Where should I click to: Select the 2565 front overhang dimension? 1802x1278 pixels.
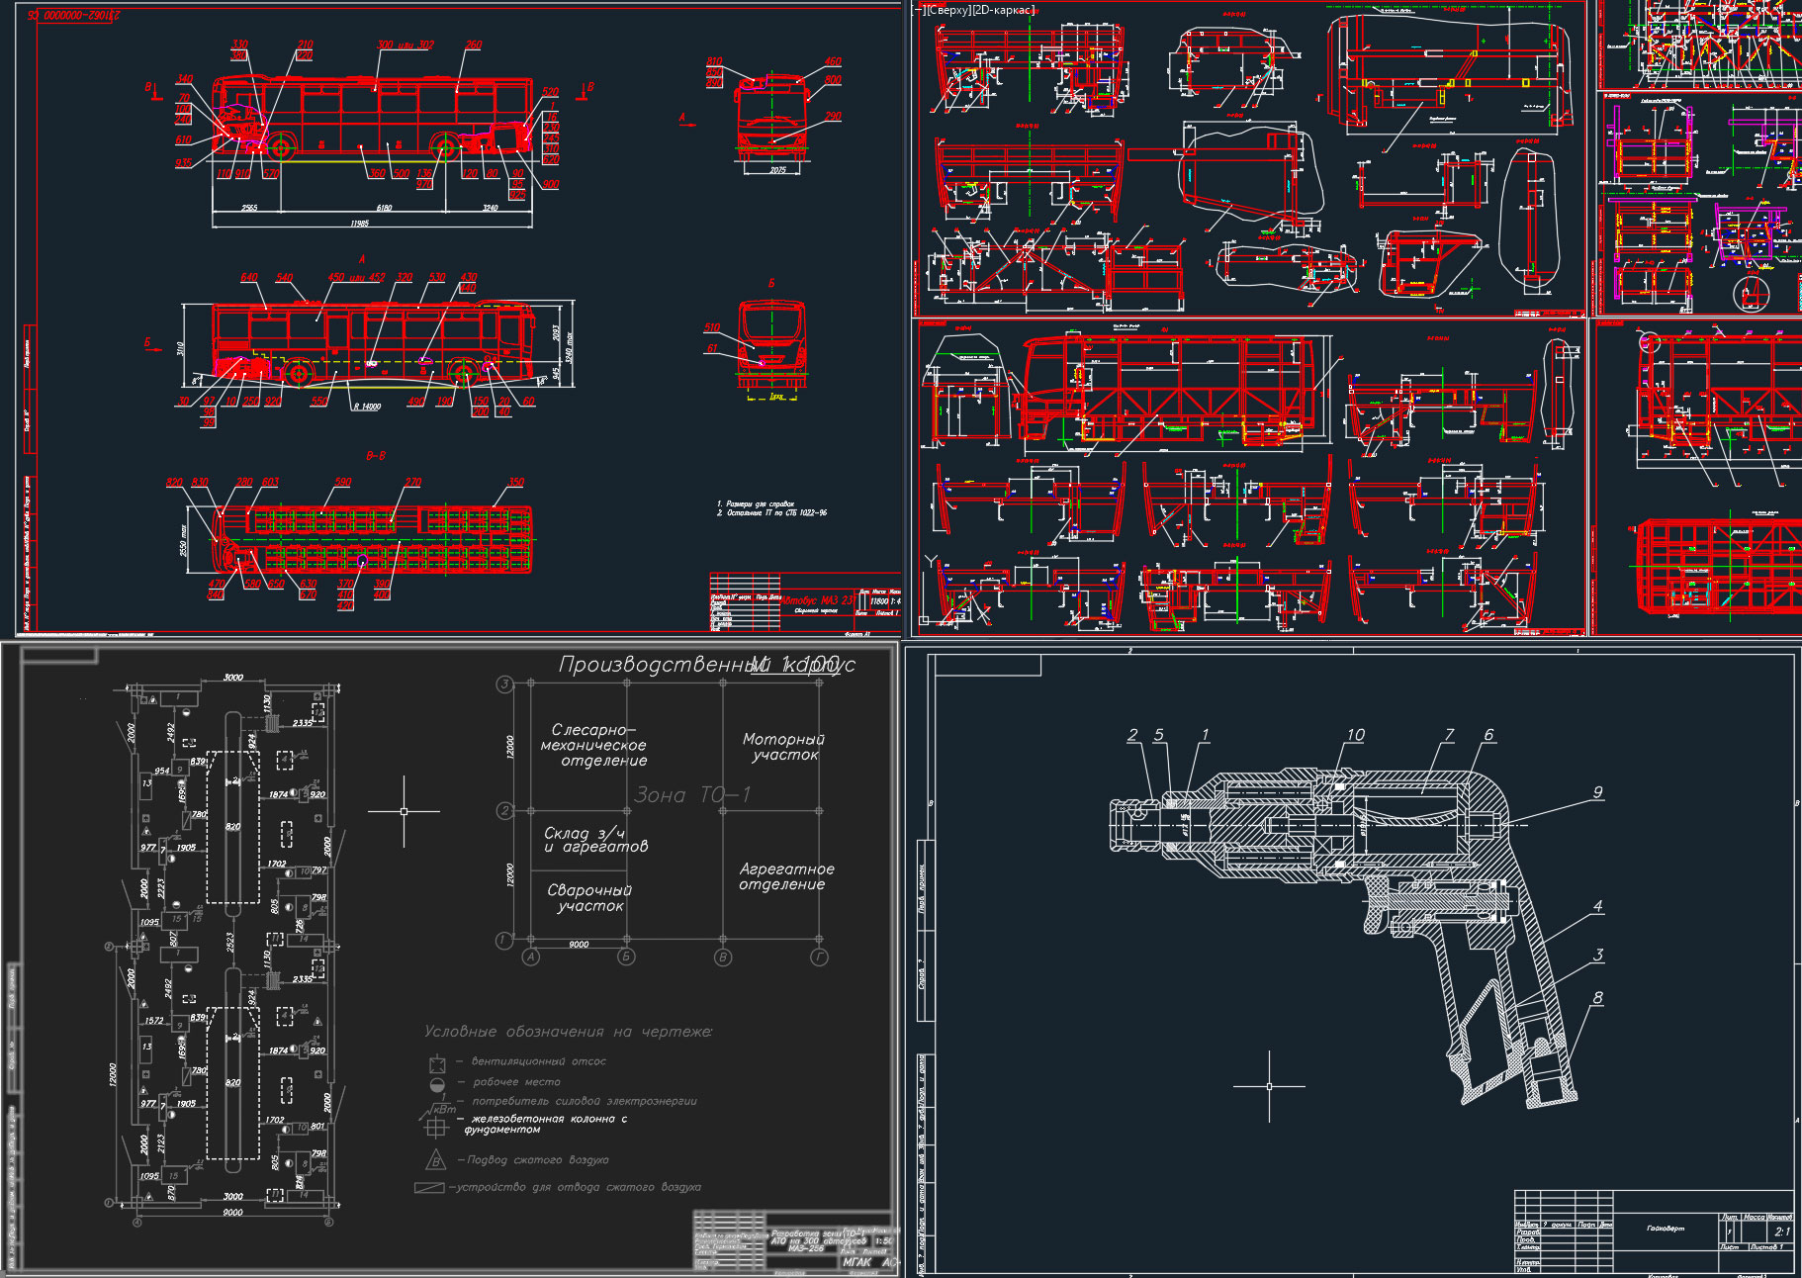[x=248, y=208]
